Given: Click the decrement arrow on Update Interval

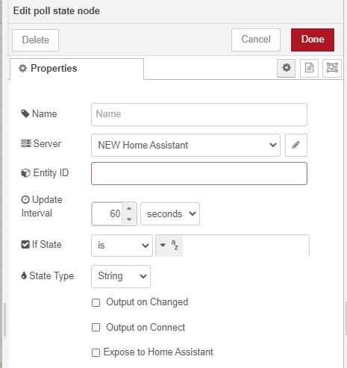Looking at the screenshot, I should click(129, 219).
